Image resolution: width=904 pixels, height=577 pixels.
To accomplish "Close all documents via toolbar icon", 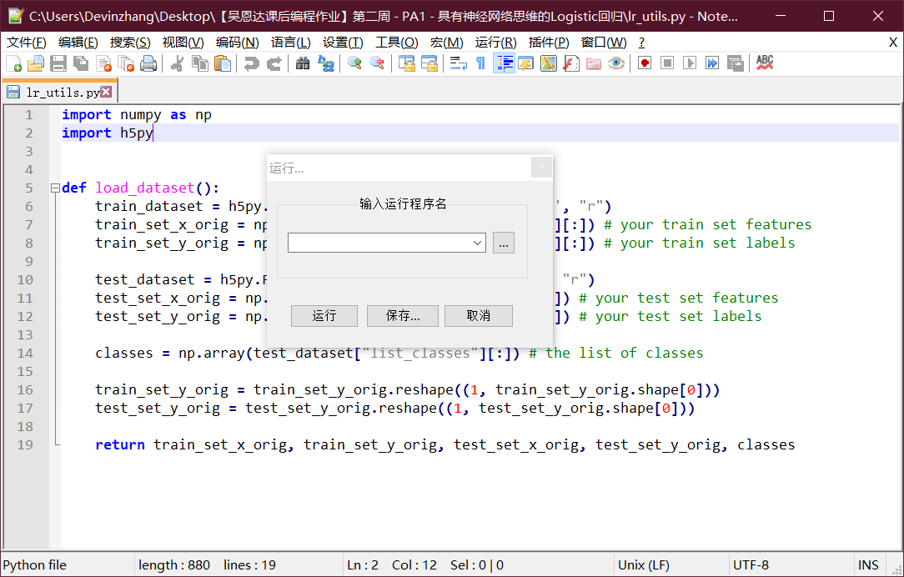I will tap(126, 63).
